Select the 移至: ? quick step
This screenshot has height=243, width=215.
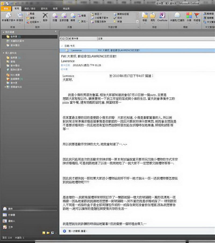pos(96,14)
